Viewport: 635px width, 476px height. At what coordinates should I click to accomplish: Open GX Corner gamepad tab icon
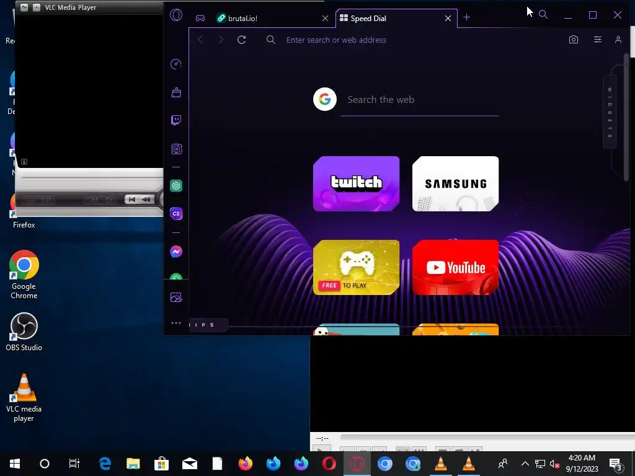point(200,18)
